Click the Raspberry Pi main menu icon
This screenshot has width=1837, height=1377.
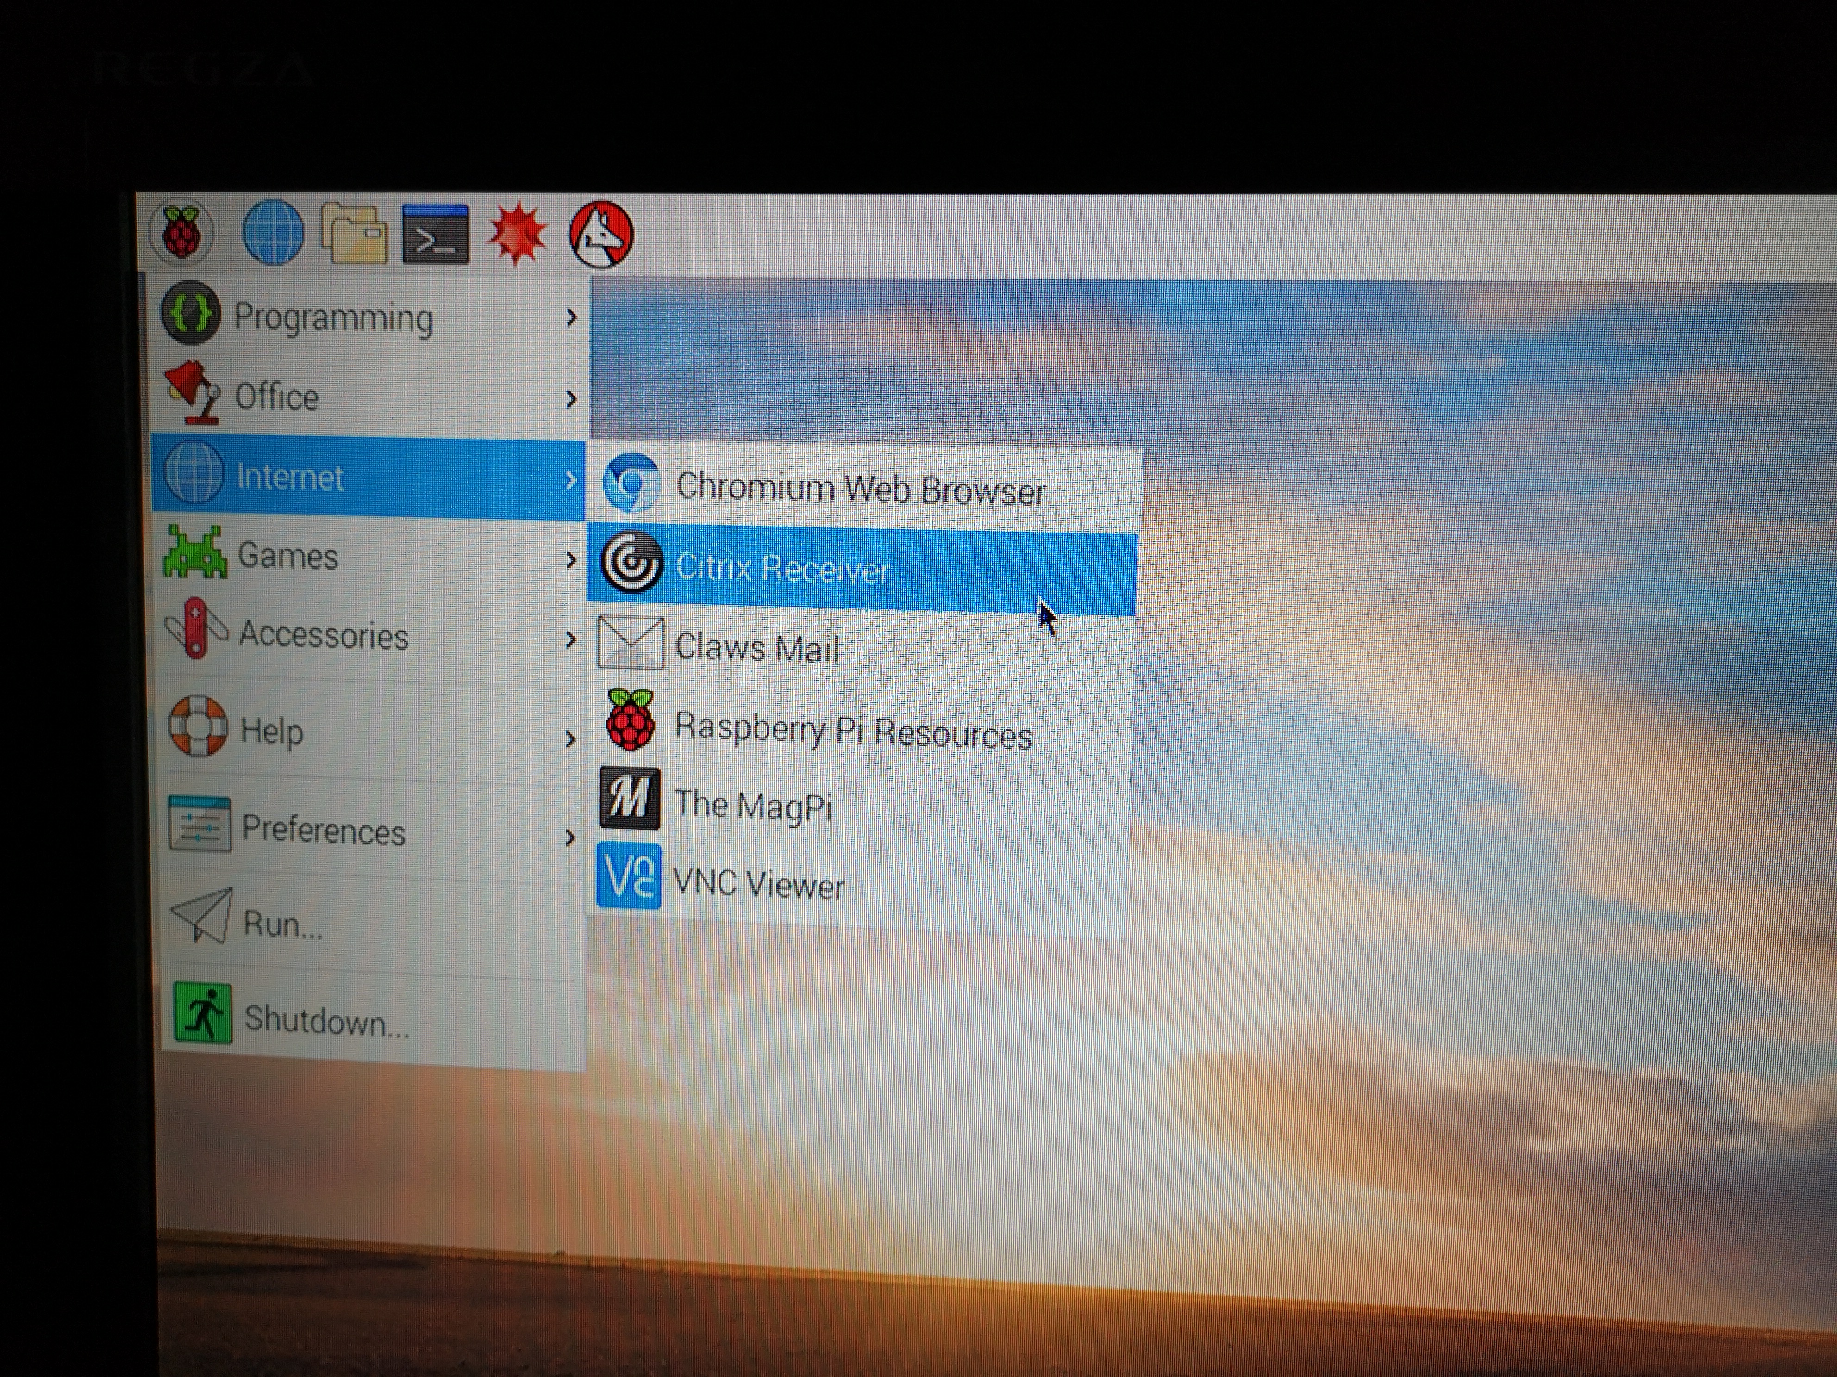tap(182, 233)
